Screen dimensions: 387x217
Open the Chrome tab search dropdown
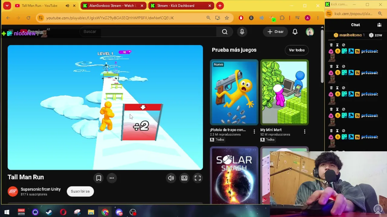(x=7, y=5)
